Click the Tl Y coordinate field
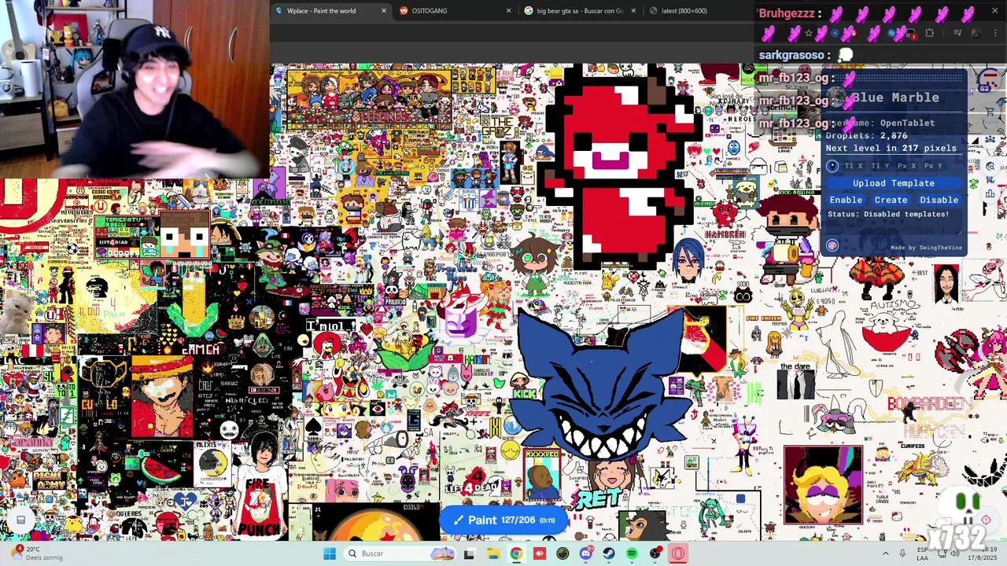This screenshot has width=1007, height=566. click(x=880, y=166)
